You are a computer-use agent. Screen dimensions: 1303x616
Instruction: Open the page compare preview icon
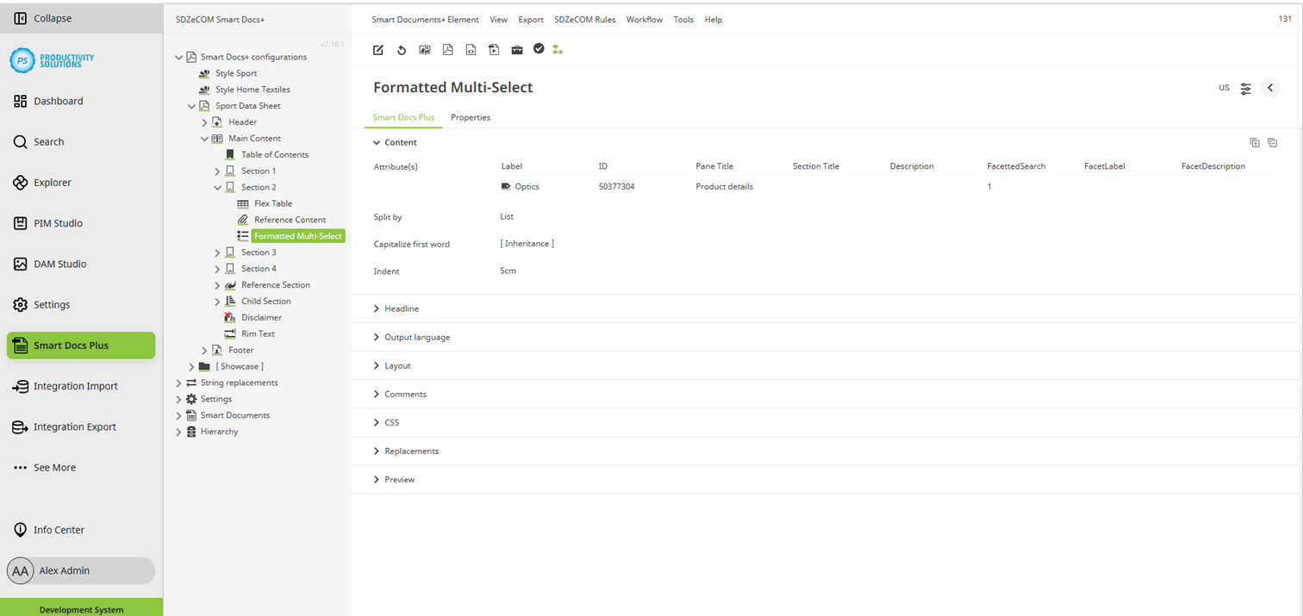click(x=424, y=49)
